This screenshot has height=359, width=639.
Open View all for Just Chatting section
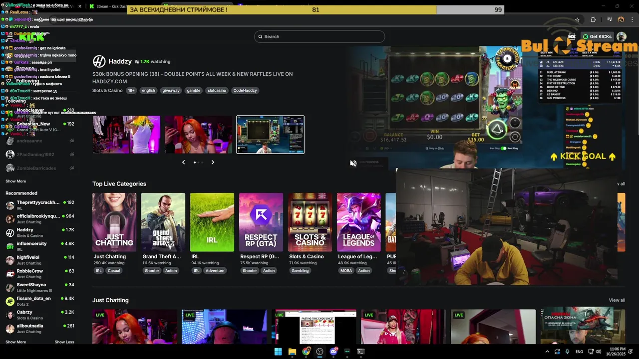coord(617,300)
